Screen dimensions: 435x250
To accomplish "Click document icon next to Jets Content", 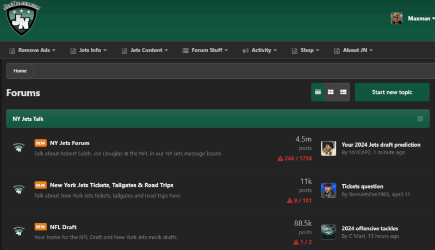I will click(x=125, y=51).
